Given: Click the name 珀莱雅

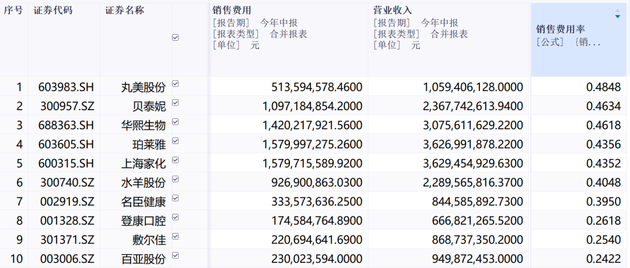Looking at the screenshot, I should click(149, 144).
